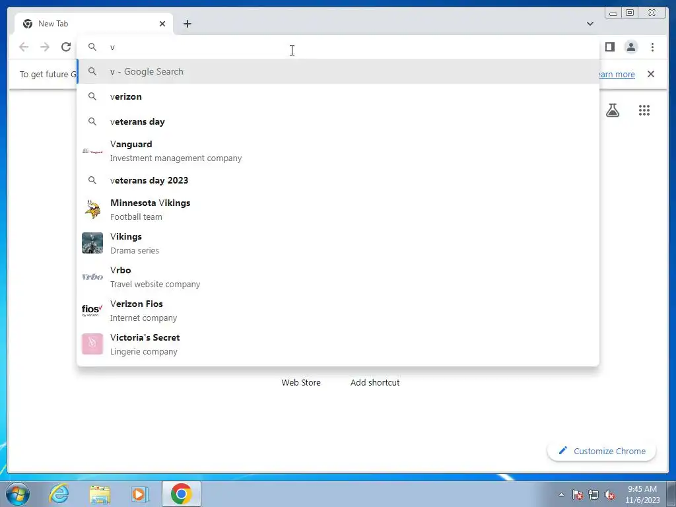Click the Chrome taskbar icon
676x507 pixels.
tap(181, 494)
